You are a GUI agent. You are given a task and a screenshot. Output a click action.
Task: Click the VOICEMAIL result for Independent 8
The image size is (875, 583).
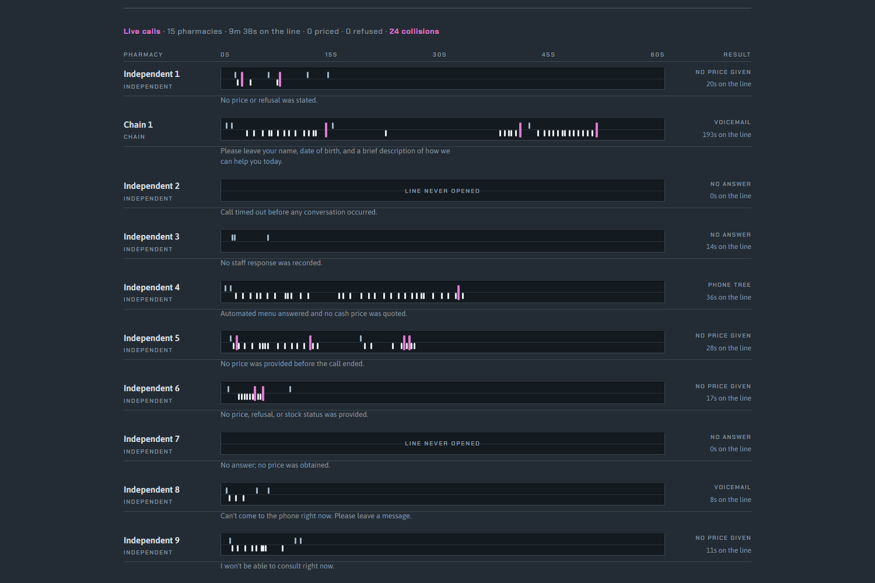coord(733,487)
